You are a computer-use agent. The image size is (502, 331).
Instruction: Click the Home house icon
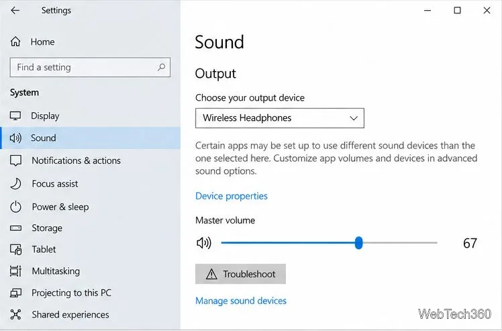[x=15, y=42]
